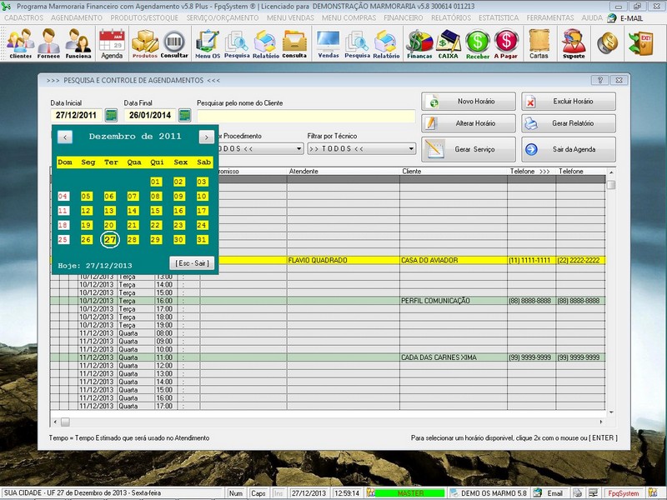Screen dimensions: 667x500
Task: Open the FINANCEIRO menu
Action: (404, 17)
